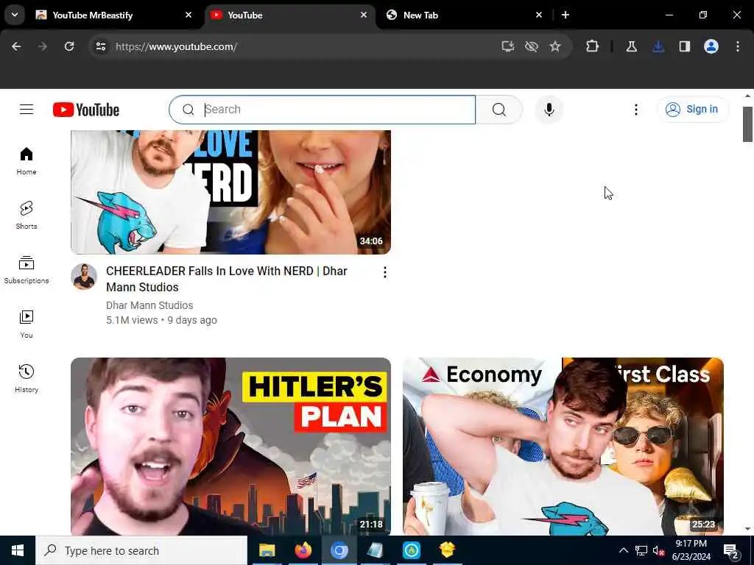This screenshot has height=565, width=754.
Task: Click third-party cookies blocked eye icon
Action: pyautogui.click(x=532, y=46)
